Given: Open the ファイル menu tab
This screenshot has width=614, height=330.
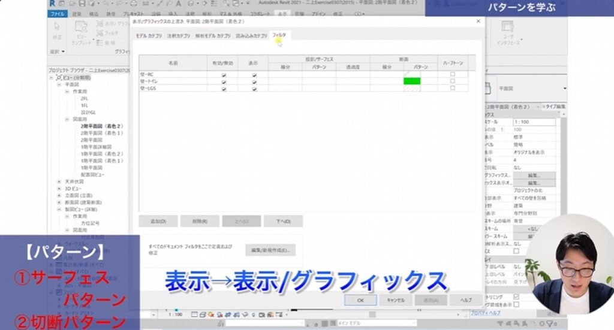Looking at the screenshot, I should point(58,13).
